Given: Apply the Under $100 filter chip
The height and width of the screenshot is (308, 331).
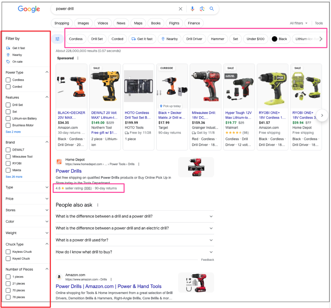Looking at the screenshot, I should click(255, 39).
